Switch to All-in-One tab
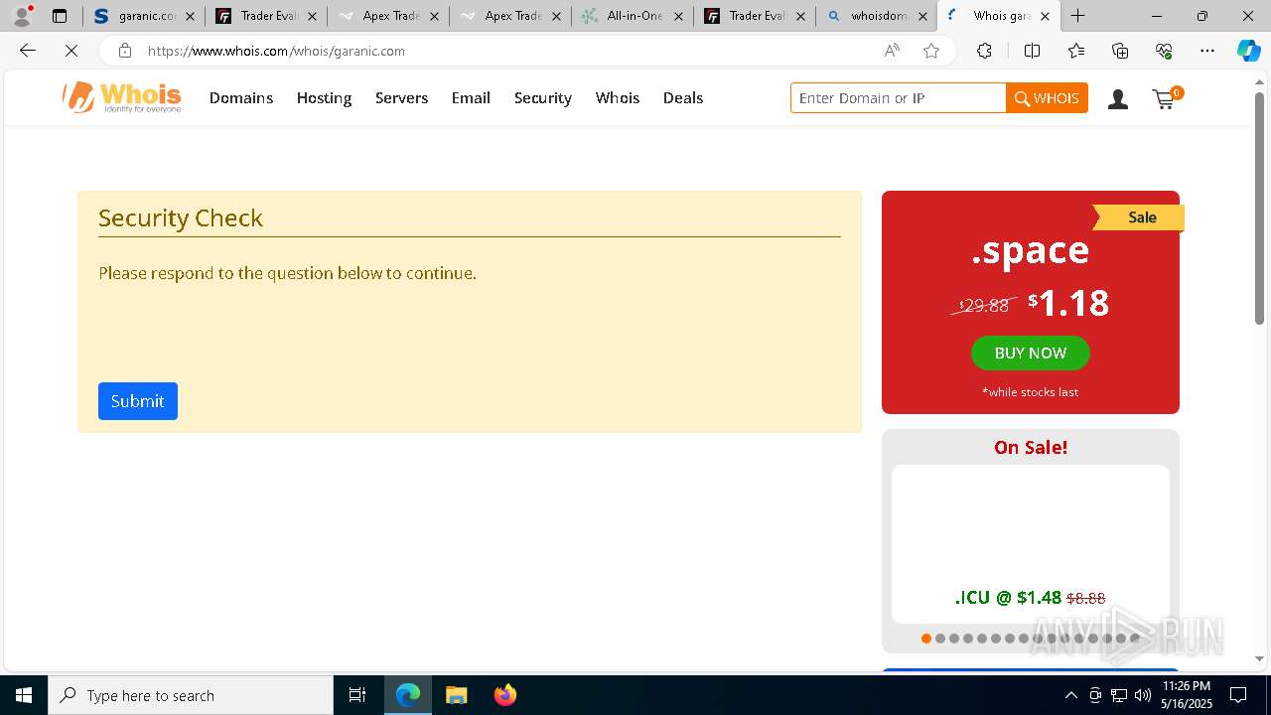The width and height of the screenshot is (1271, 715). click(632, 16)
